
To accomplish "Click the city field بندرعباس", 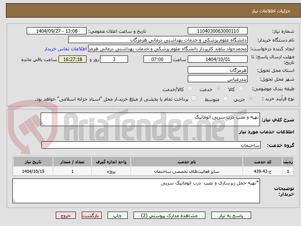I will click(x=218, y=79).
